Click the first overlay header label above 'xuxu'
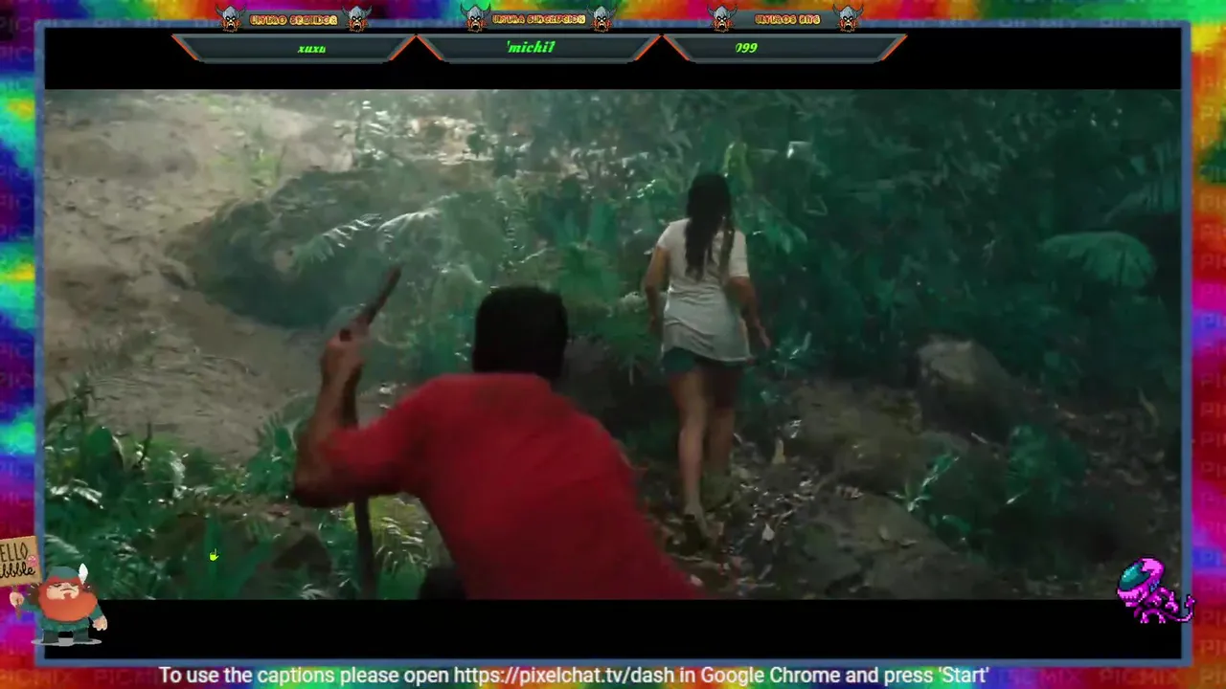 (x=293, y=19)
